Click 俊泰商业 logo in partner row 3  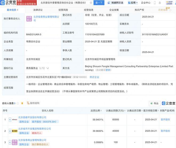(x=15, y=142)
